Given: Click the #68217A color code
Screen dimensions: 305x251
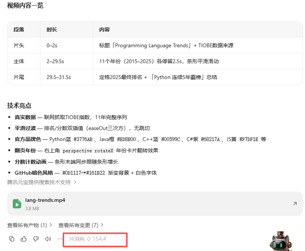Looking at the screenshot, I should [210, 139].
